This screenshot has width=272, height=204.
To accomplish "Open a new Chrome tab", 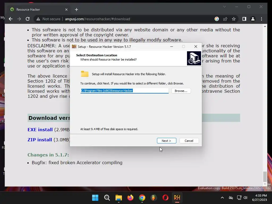I will pyautogui.click(x=76, y=10).
